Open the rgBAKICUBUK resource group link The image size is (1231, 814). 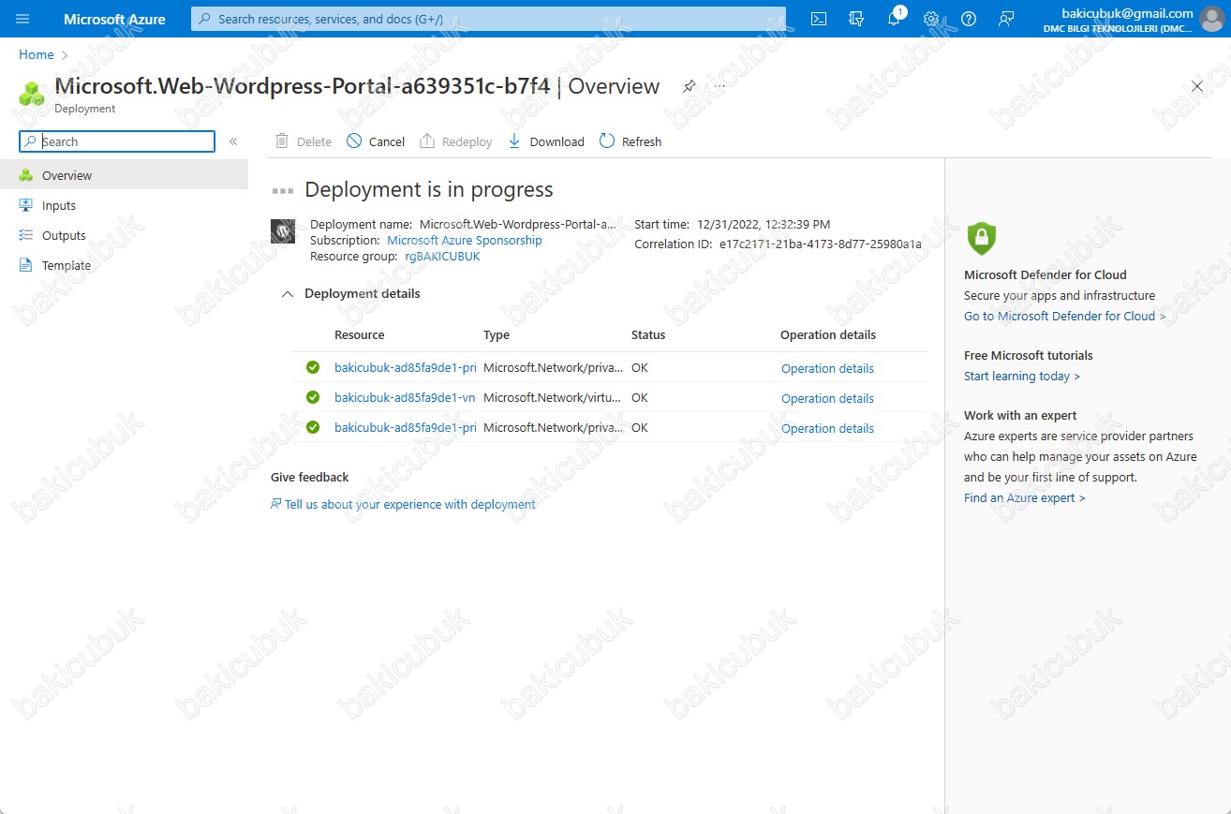[442, 256]
